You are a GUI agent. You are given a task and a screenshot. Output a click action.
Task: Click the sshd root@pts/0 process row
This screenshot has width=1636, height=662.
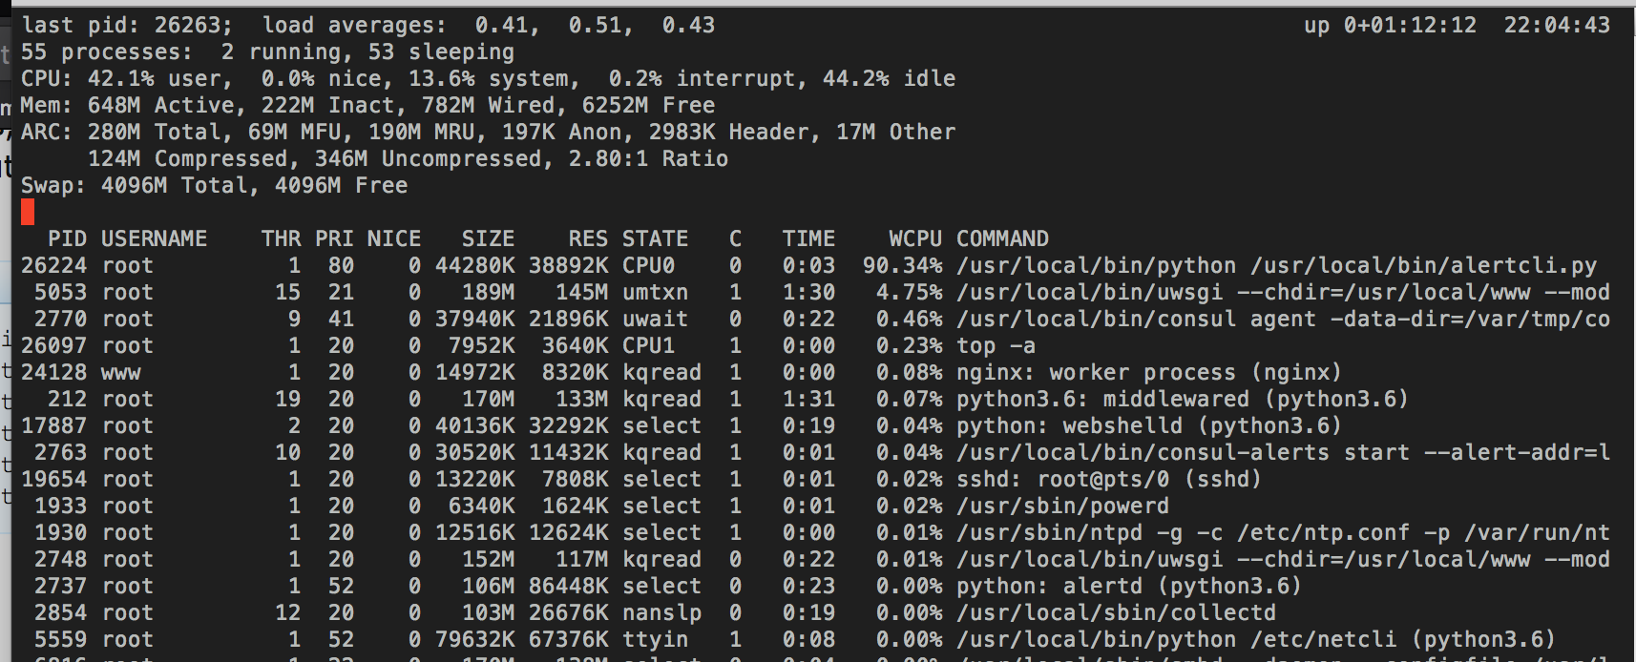tap(1108, 479)
